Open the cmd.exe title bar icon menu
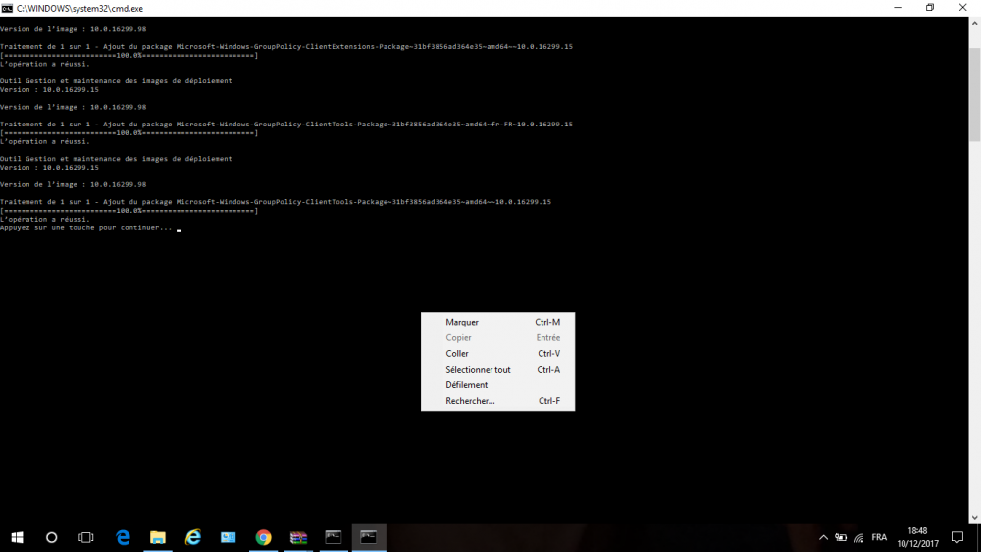 tap(7, 8)
